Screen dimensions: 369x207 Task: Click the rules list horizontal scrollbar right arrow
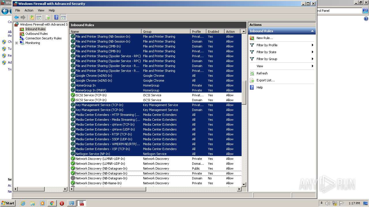(x=239, y=189)
